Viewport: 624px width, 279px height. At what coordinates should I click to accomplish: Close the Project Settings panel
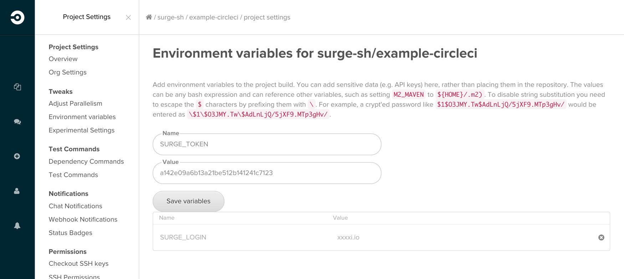point(128,17)
